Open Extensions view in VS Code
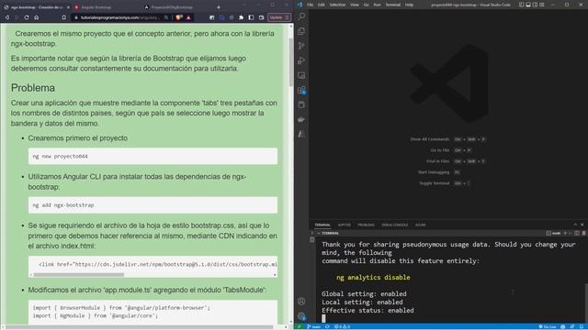Viewport: 588px width, 330px height. coord(301,90)
